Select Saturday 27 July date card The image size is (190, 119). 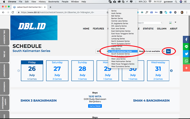57,71
